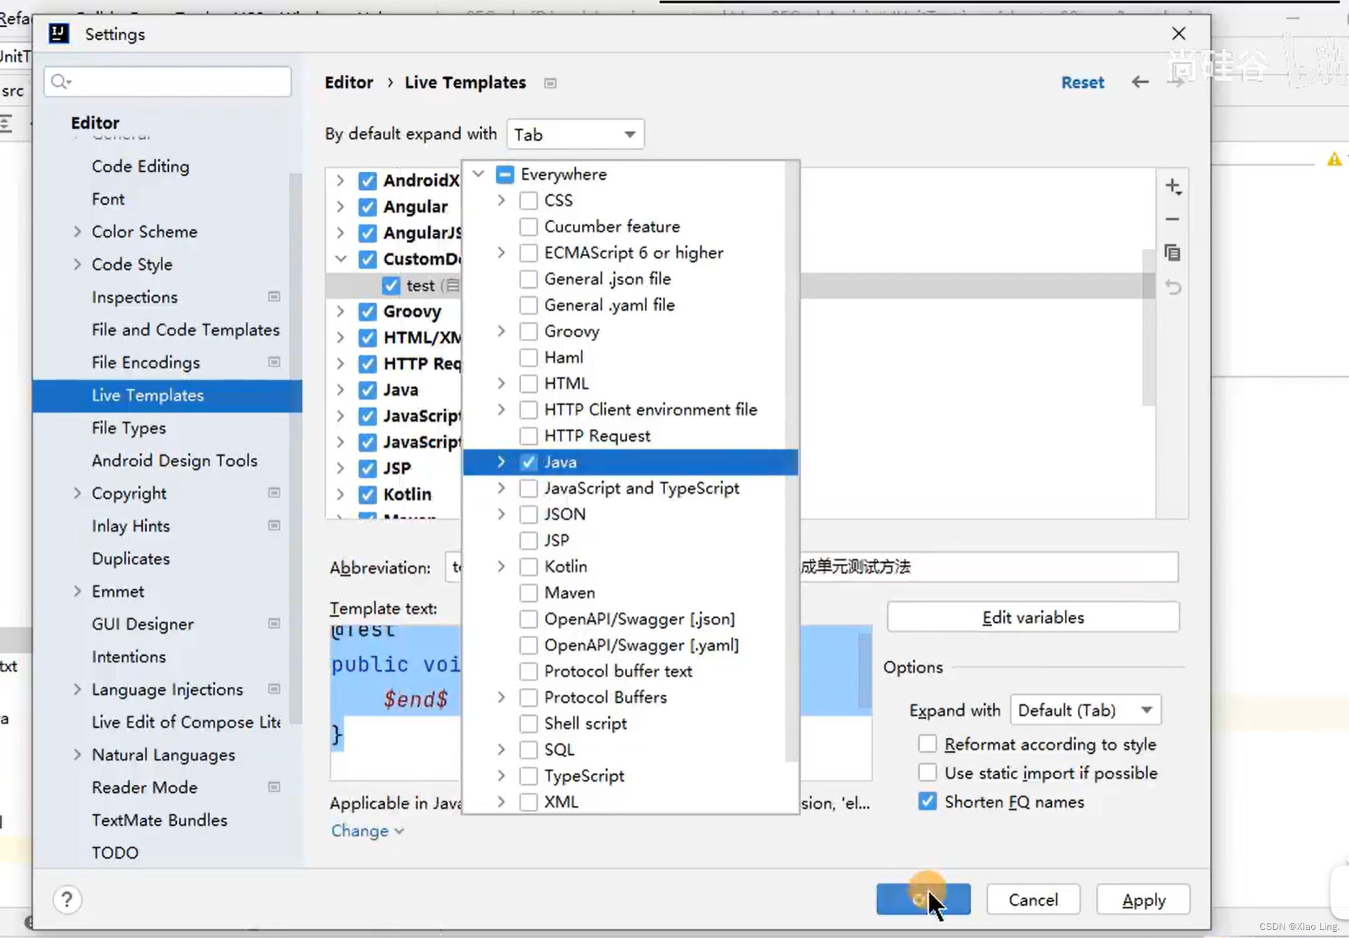The image size is (1349, 938).
Task: Toggle the Kotlin template group checkbox
Action: pos(367,494)
